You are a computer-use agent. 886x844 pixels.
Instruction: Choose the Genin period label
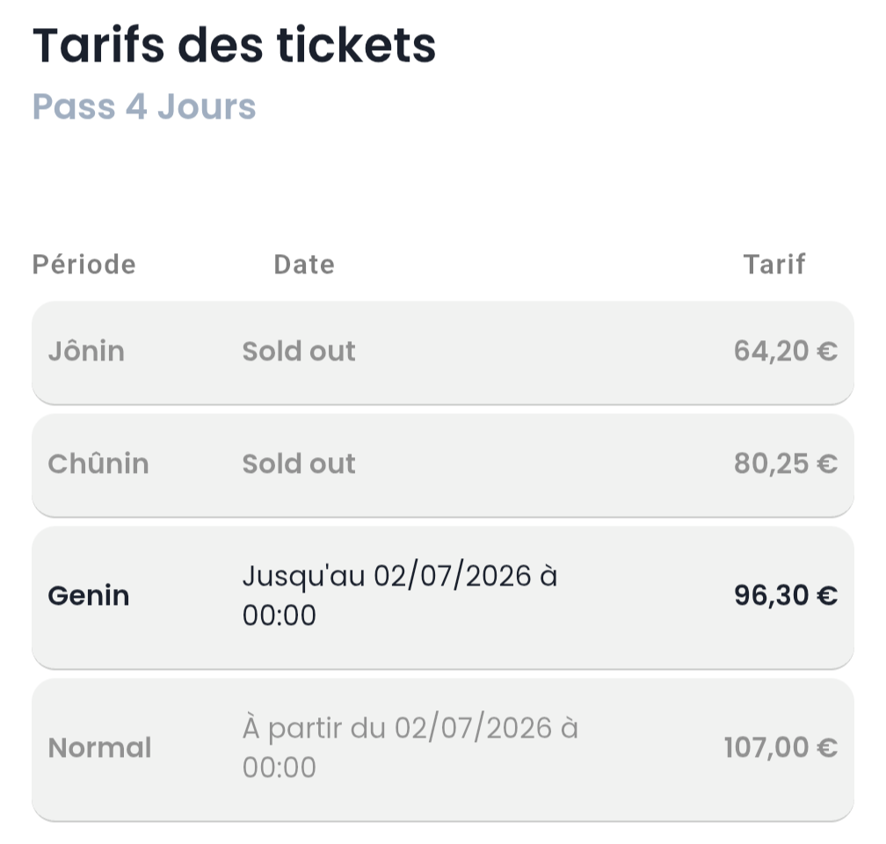[x=89, y=596]
